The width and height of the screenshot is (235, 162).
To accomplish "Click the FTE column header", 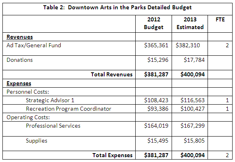I will point(220,19).
